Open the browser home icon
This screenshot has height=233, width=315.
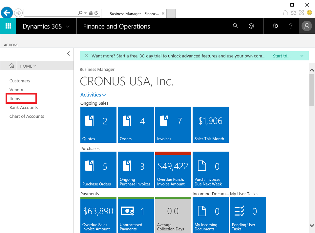pyautogui.click(x=285, y=13)
